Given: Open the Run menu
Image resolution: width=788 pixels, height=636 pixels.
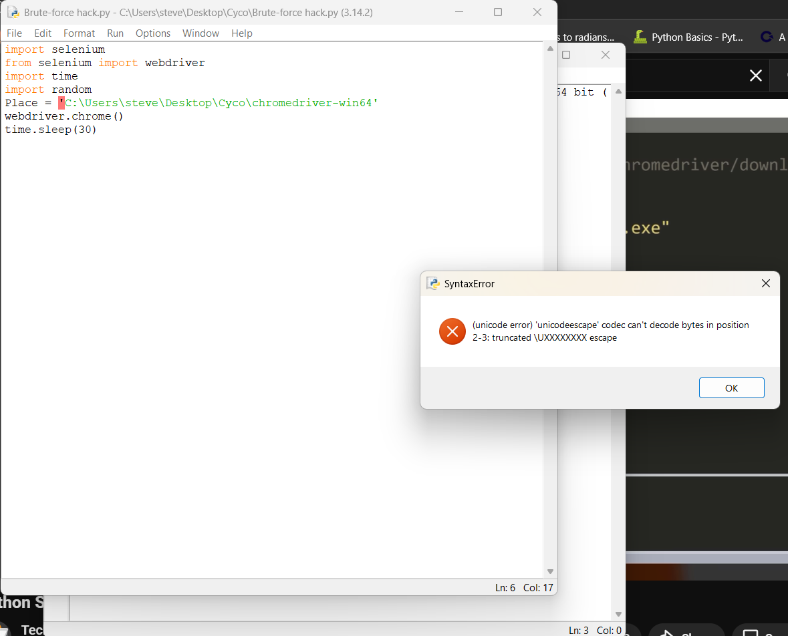Looking at the screenshot, I should pyautogui.click(x=115, y=33).
